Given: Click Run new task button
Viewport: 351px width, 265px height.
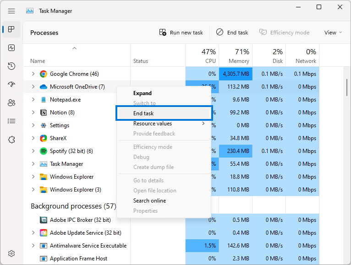Looking at the screenshot, I should coord(181,33).
